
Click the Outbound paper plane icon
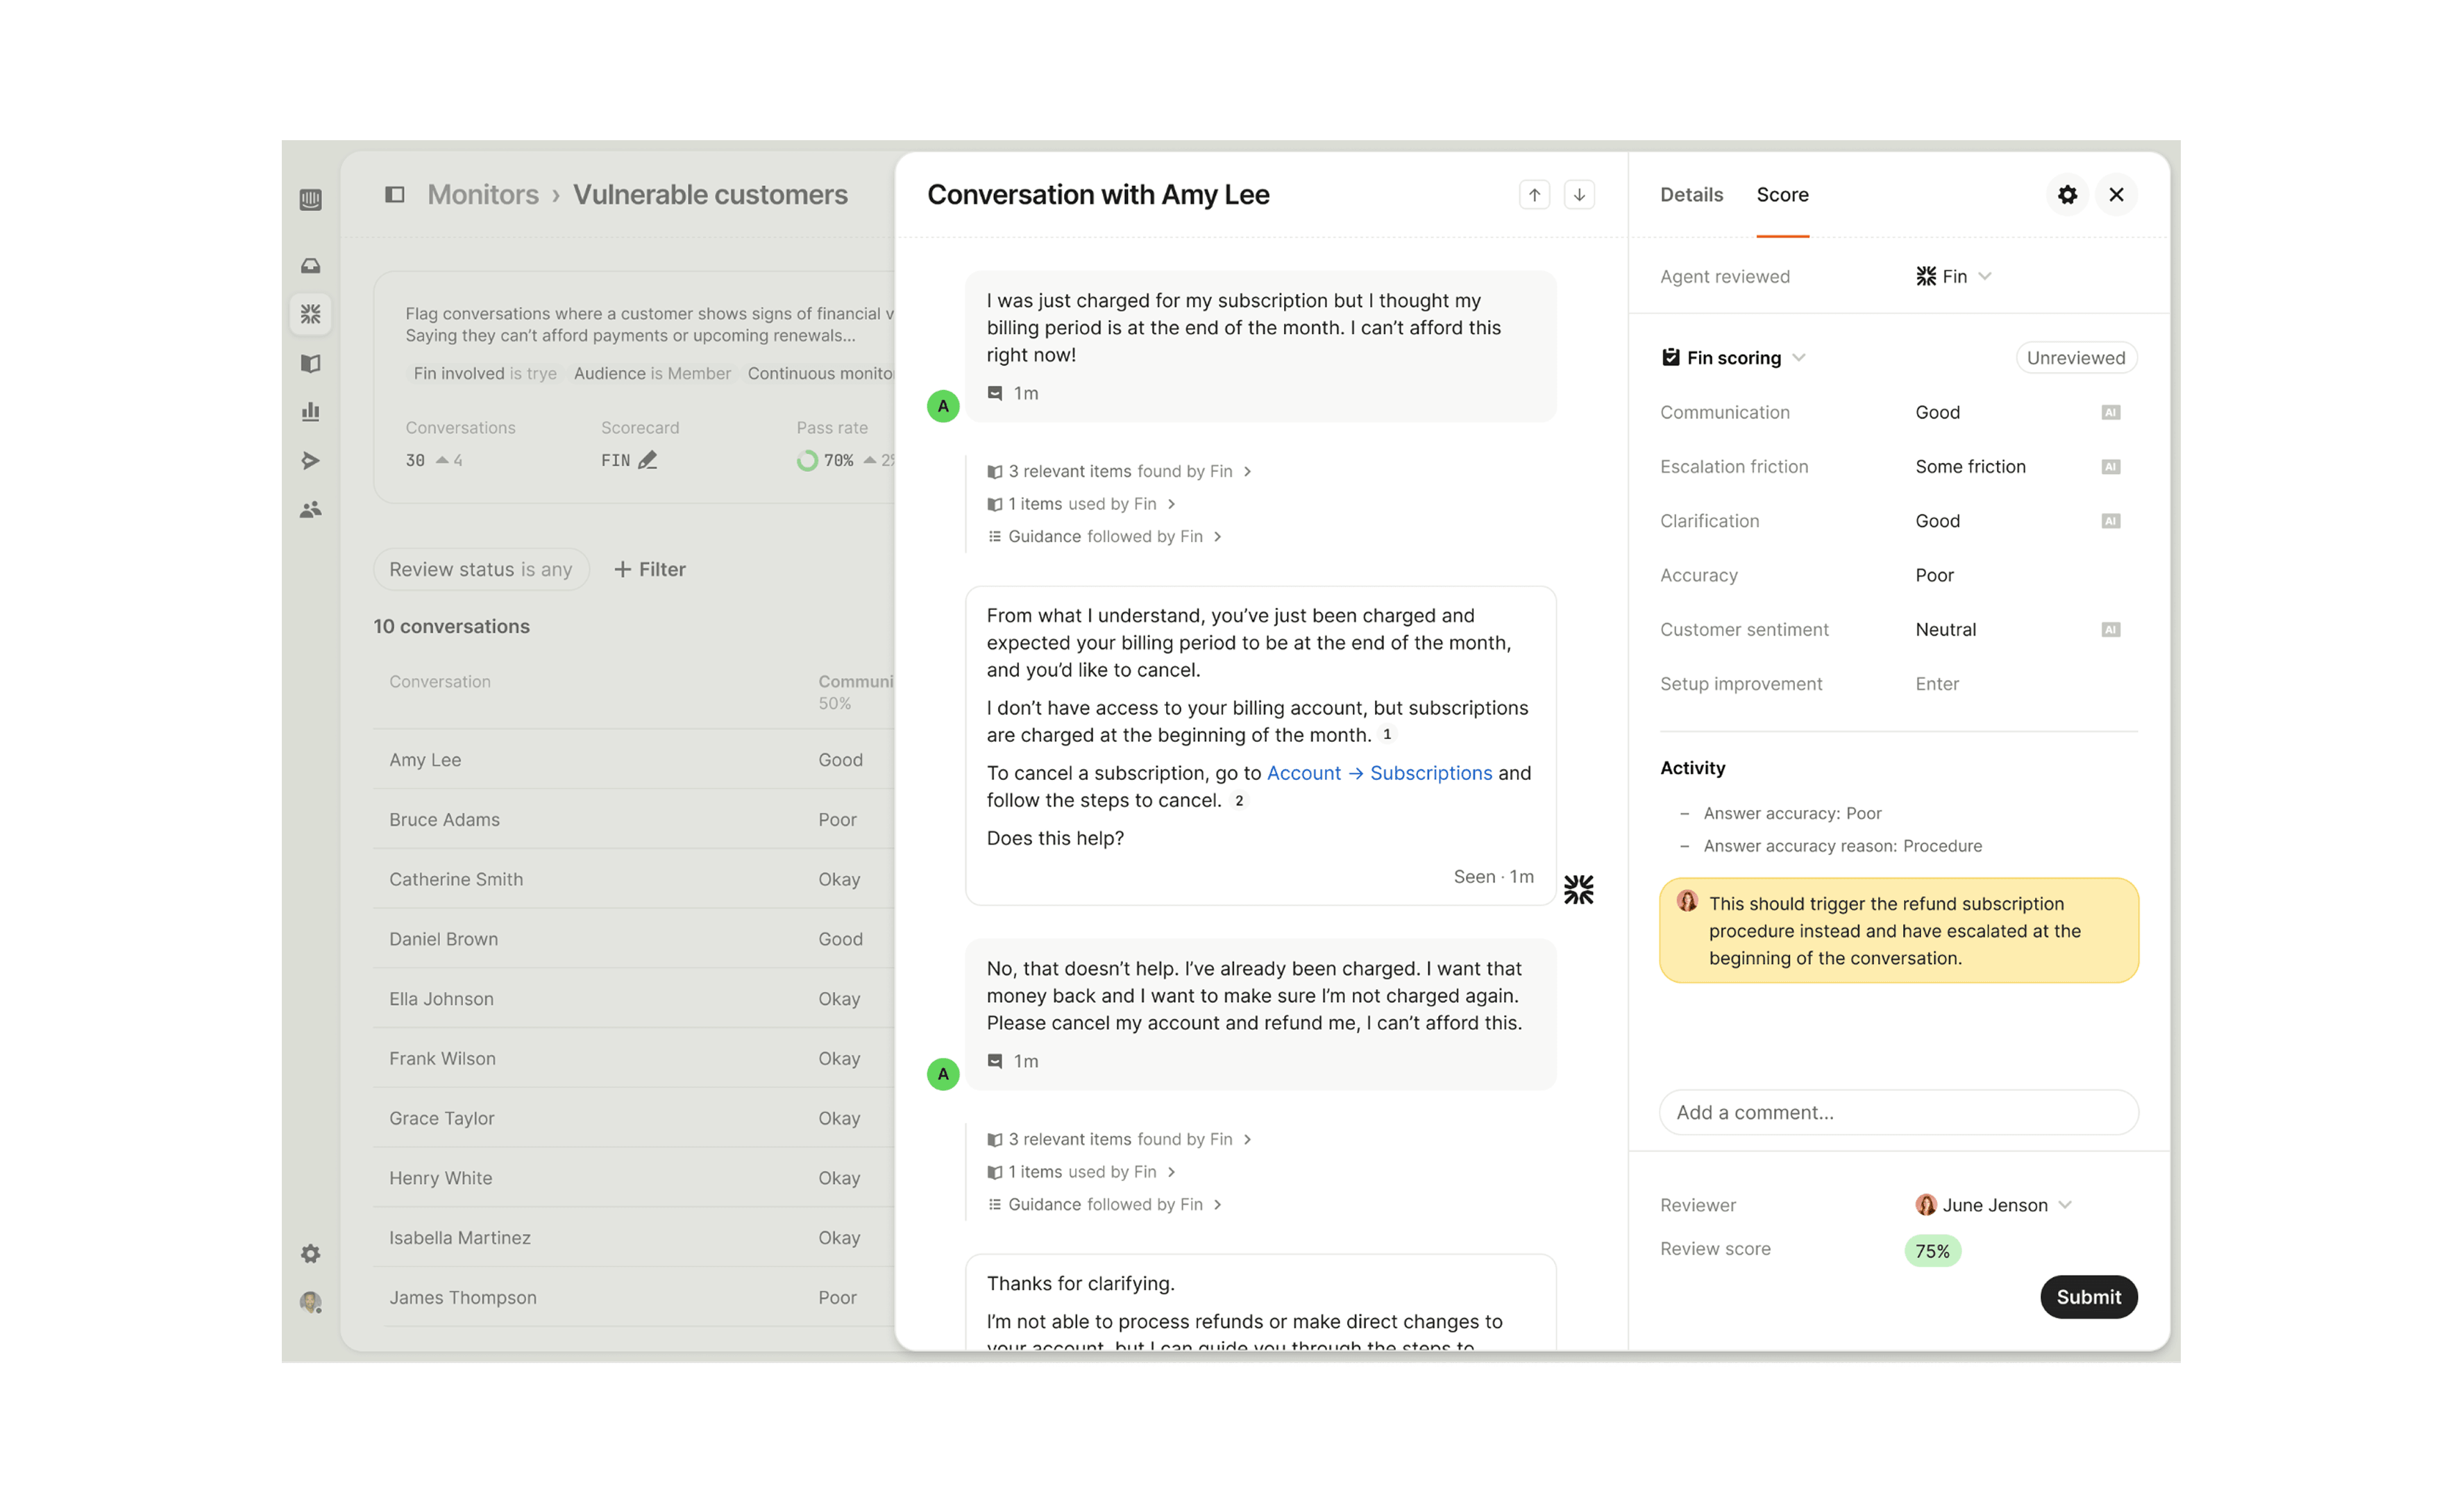pyautogui.click(x=310, y=460)
